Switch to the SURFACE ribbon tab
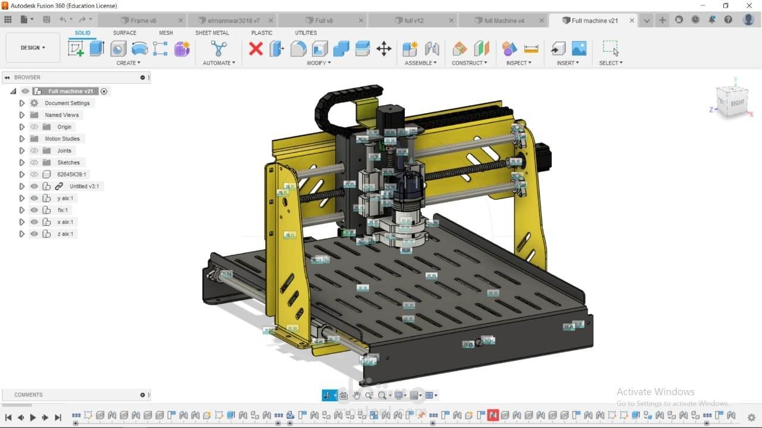The height and width of the screenshot is (428, 762). tap(124, 33)
